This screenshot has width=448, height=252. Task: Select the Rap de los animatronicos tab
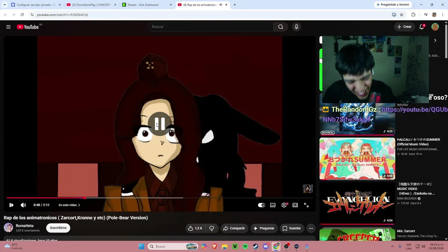(202, 5)
